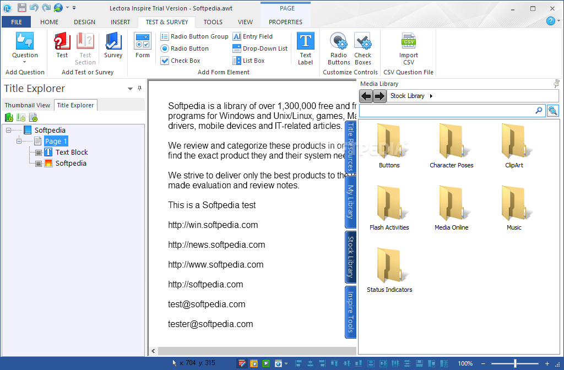Switch to the HOME ribbon tab
The height and width of the screenshot is (370, 564).
[x=49, y=22]
